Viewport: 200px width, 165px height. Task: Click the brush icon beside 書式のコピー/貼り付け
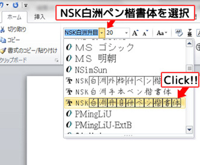(3, 51)
